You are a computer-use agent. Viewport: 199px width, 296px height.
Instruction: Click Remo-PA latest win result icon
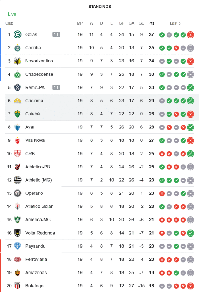pyautogui.click(x=190, y=88)
